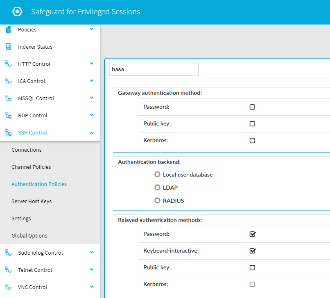
Task: Expand the Sudo iolog Control chevron
Action: (x=92, y=252)
